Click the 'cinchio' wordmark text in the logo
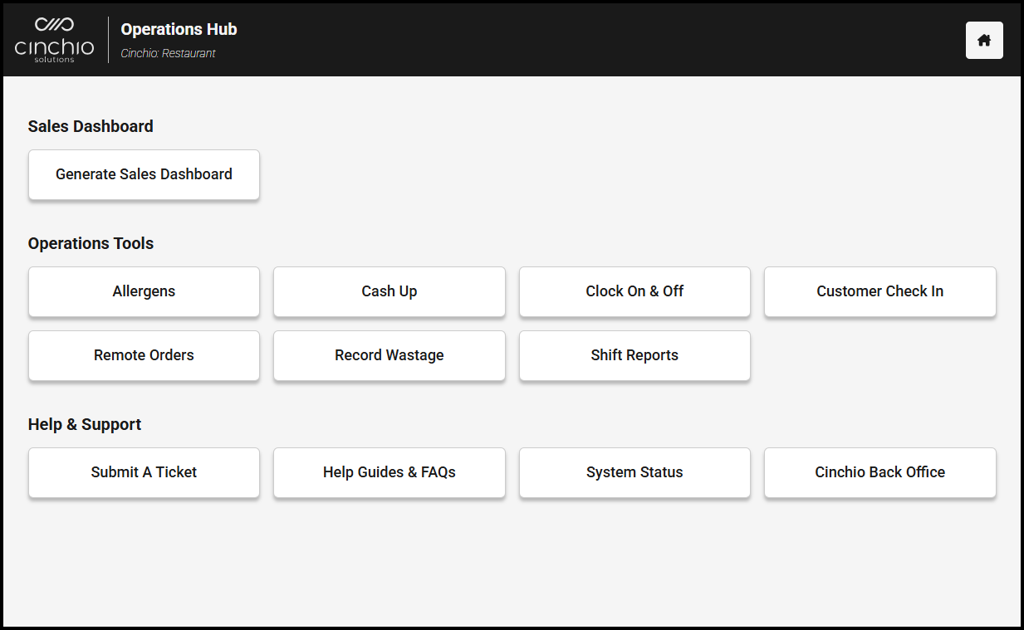The image size is (1024, 630). tap(54, 46)
